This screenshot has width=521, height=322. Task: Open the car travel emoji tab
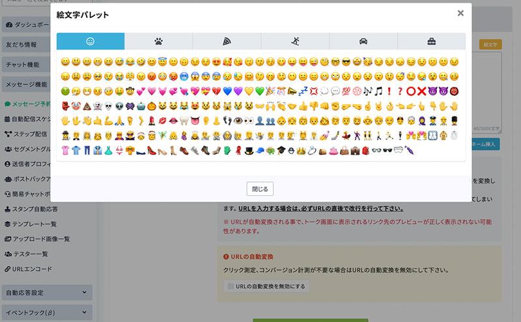coord(363,41)
